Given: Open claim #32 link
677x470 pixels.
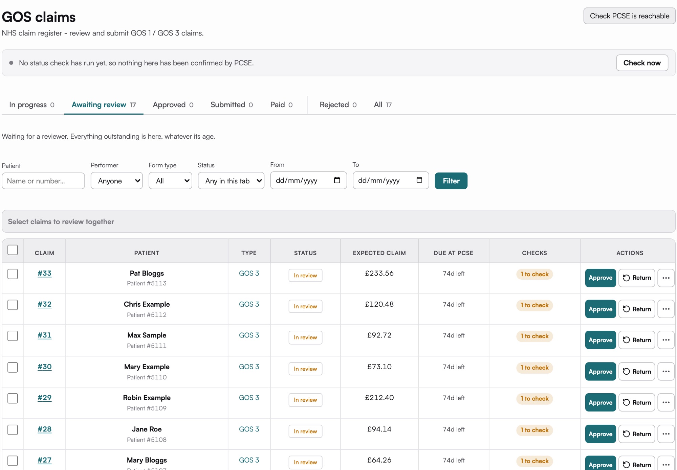Looking at the screenshot, I should point(44,304).
